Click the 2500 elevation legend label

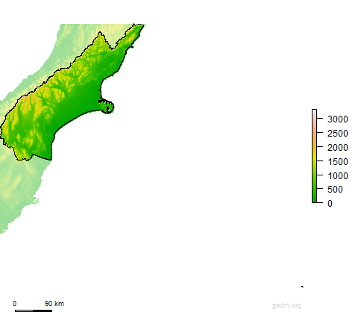338,134
